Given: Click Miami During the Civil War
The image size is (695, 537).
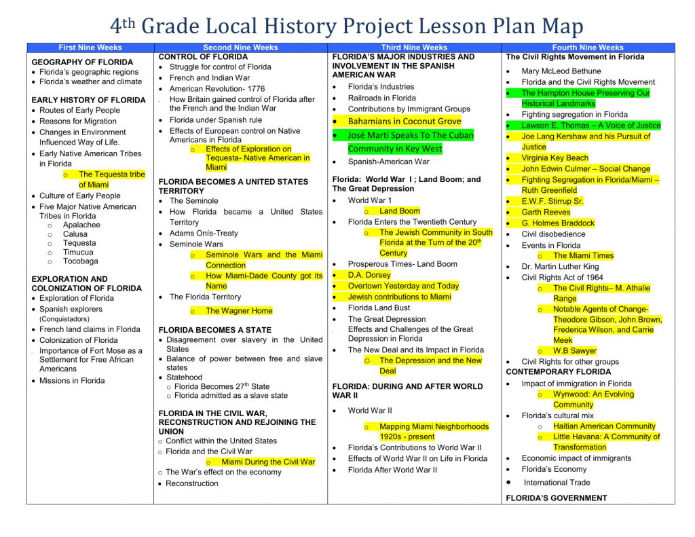Looking at the screenshot, I should click(268, 462).
